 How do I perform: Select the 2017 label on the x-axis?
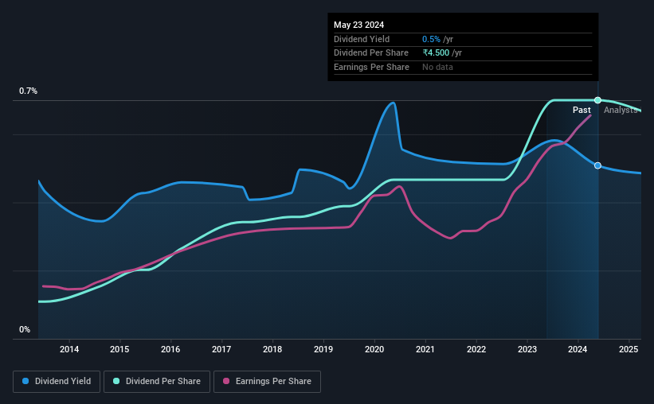point(221,349)
